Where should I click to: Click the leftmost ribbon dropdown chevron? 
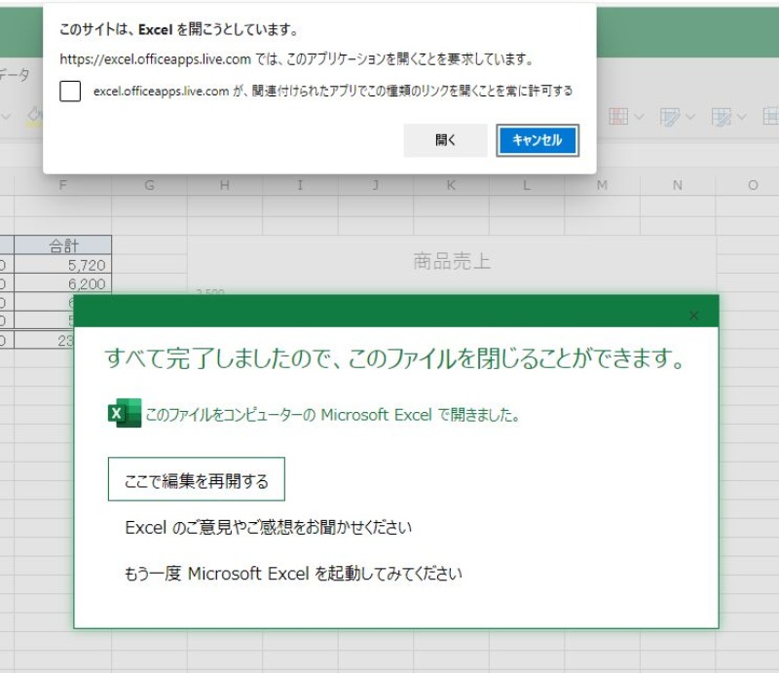click(x=5, y=114)
